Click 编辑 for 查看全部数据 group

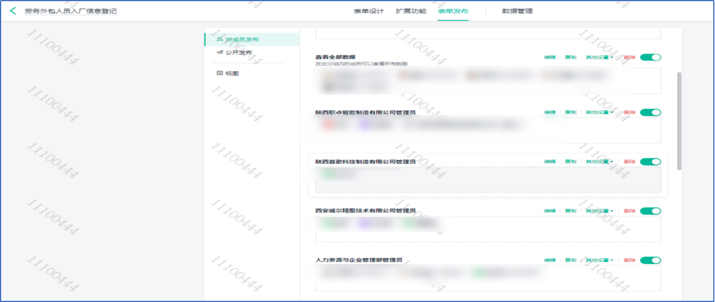tap(549, 57)
